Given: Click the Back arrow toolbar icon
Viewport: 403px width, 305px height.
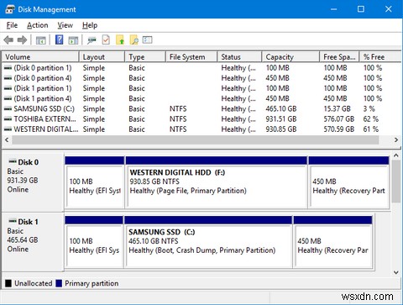Looking at the screenshot, I should click(8, 40).
